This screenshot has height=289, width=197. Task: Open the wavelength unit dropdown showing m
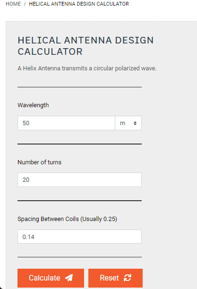click(128, 123)
